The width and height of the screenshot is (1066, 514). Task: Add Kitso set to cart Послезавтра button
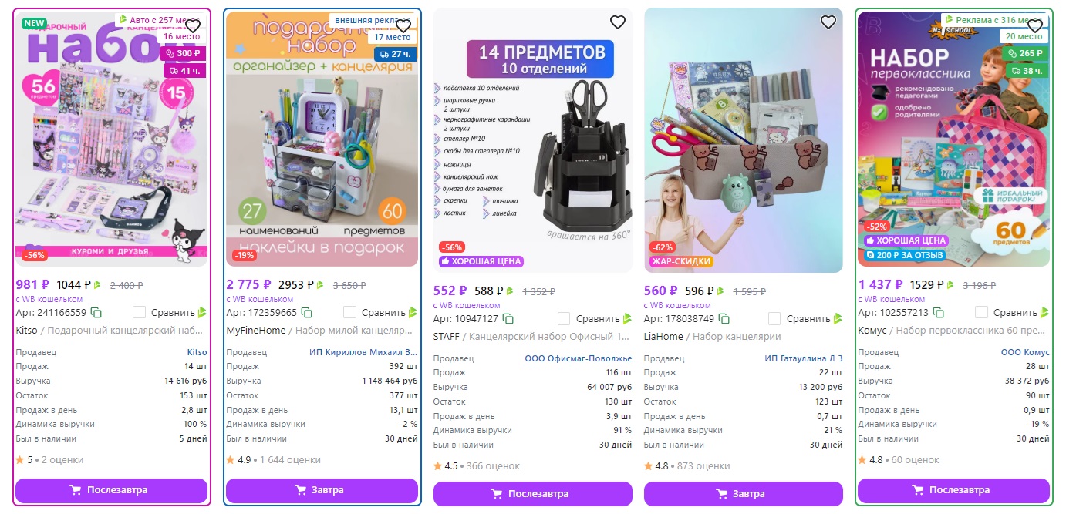point(111,490)
